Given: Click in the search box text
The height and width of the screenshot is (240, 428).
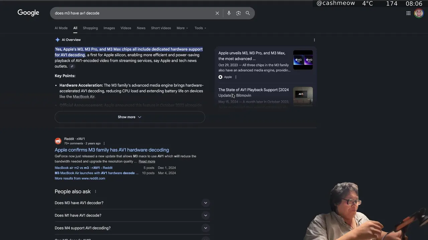Looking at the screenshot, I should coord(77,13).
